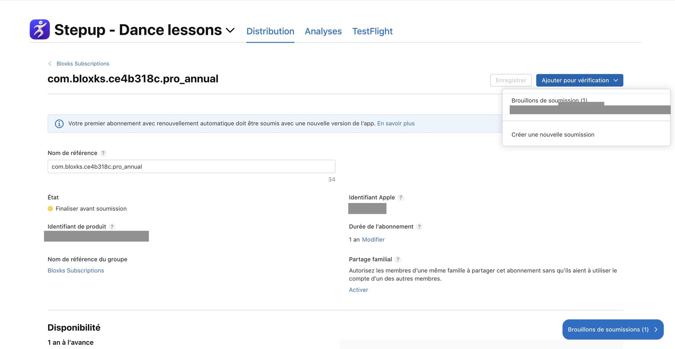Click the 1 an à l'avance text
The width and height of the screenshot is (675, 349).
pos(70,342)
